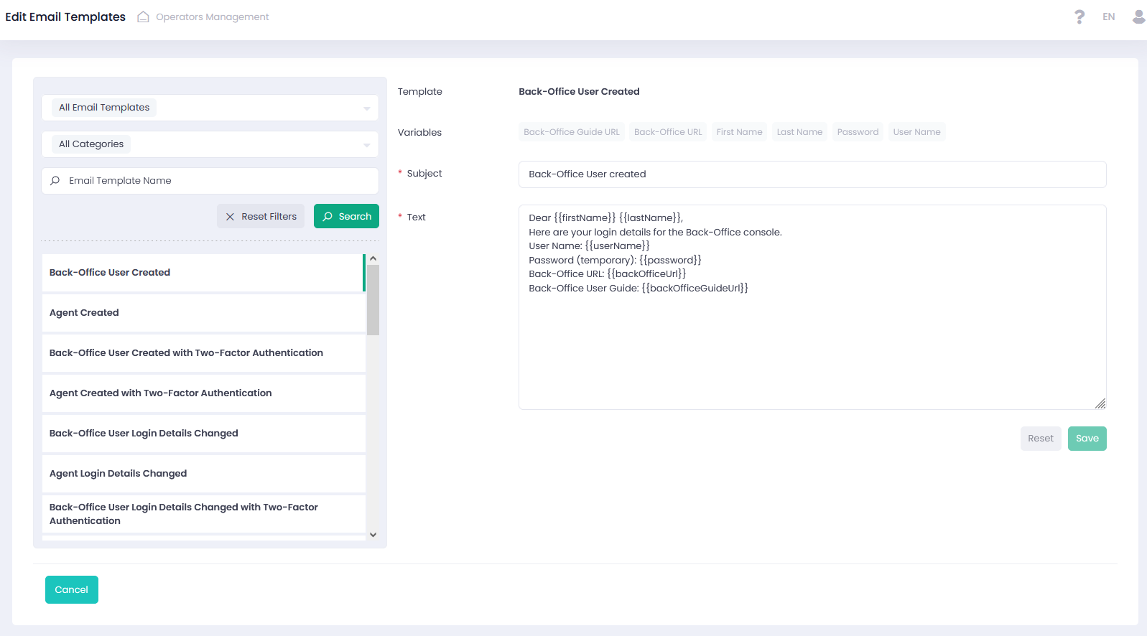Expand the All Email Templates dropdown
1147x636 pixels.
(x=210, y=108)
